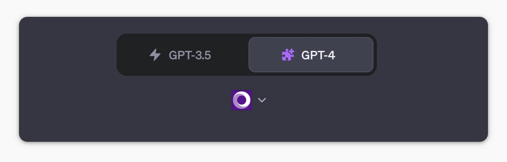Click the lightning bolt icon beside GPT-3.5
507x162 pixels.
155,55
